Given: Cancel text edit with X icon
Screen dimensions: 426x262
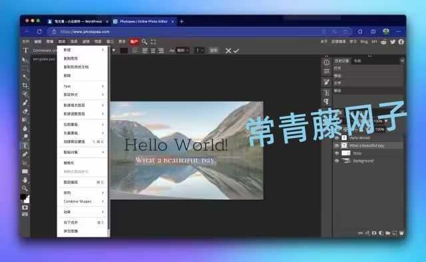Looking at the screenshot, I should click(228, 50).
